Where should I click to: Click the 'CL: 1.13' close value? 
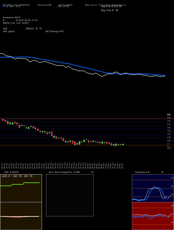[63, 6]
